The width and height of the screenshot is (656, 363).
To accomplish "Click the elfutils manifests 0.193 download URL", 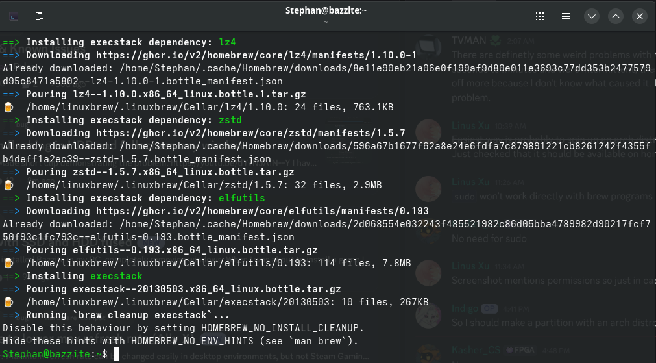I will (x=262, y=211).
